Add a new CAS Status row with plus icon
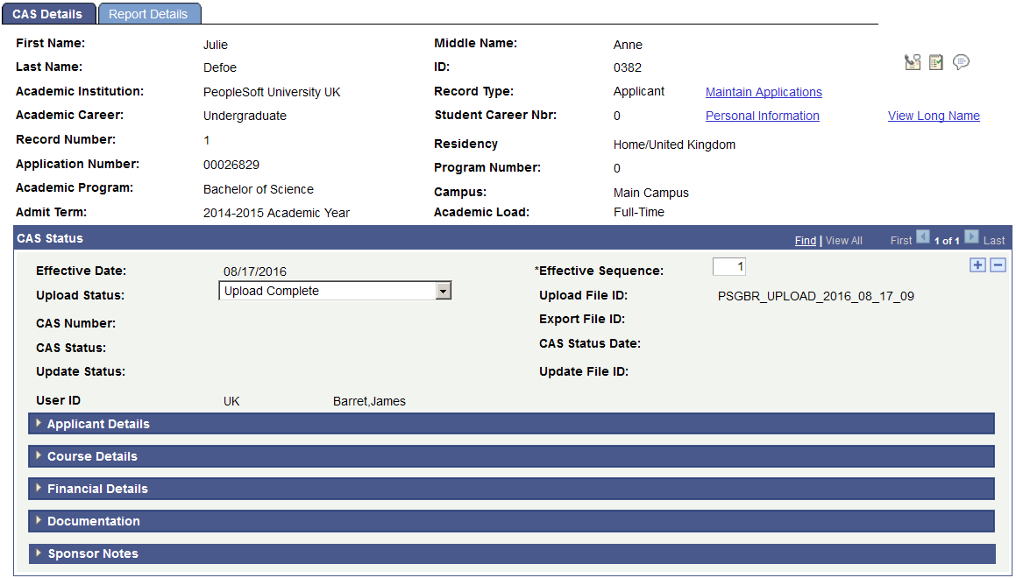This screenshot has height=578, width=1016. pos(977,264)
